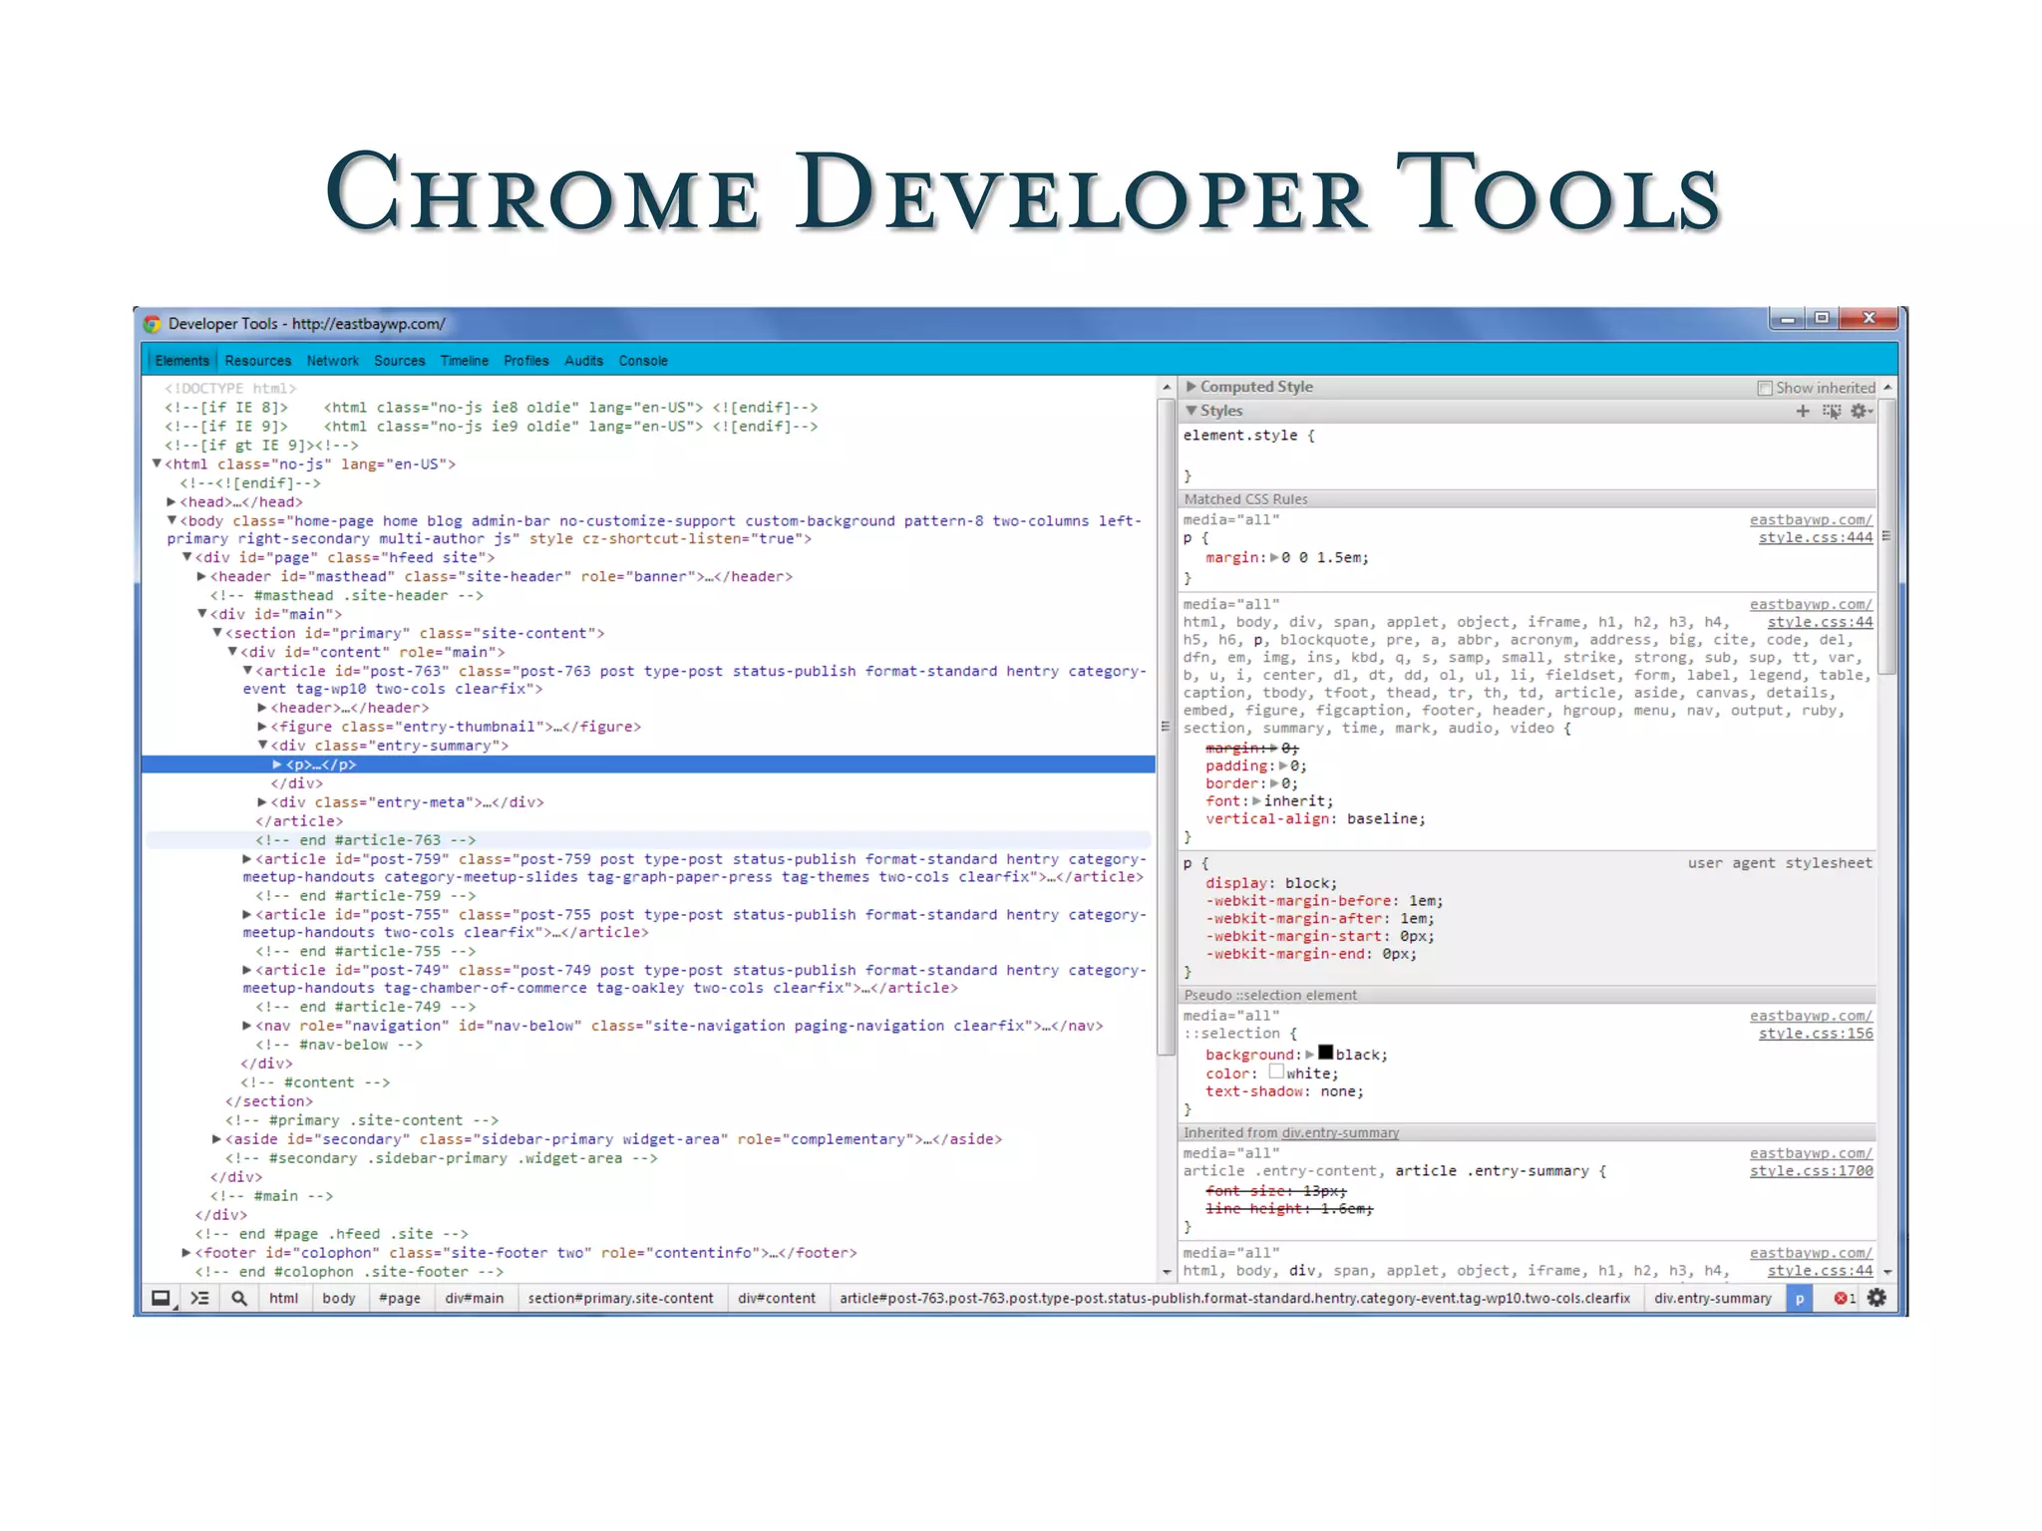Click the Chrome icon in title bar
This screenshot has width=2042, height=1531.
tap(152, 324)
